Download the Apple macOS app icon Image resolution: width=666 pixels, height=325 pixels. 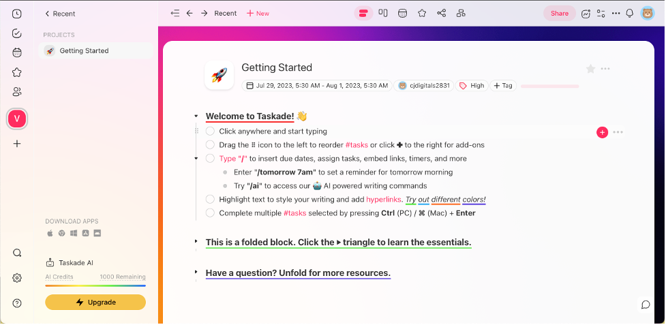click(x=50, y=233)
